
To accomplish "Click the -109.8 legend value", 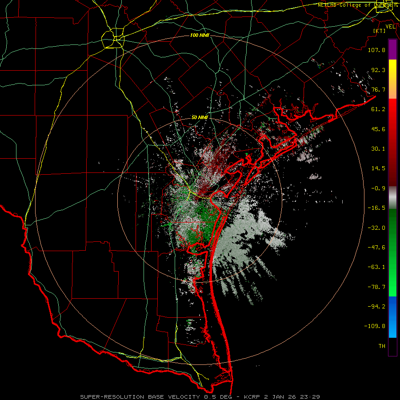I will point(375,326).
